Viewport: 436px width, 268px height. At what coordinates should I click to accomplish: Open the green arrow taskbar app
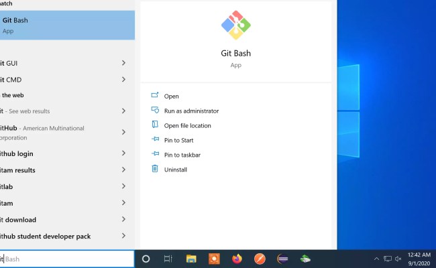305,259
